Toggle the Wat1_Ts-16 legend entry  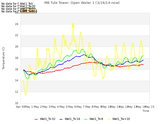pyautogui.click(x=70, y=119)
